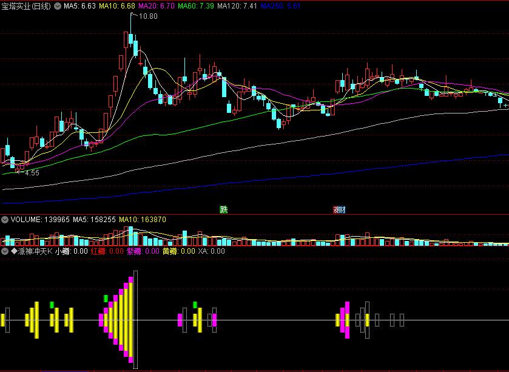The image size is (509, 372).
Task: Click the 紫鳟: 0.00 value
Action: tap(143, 251)
